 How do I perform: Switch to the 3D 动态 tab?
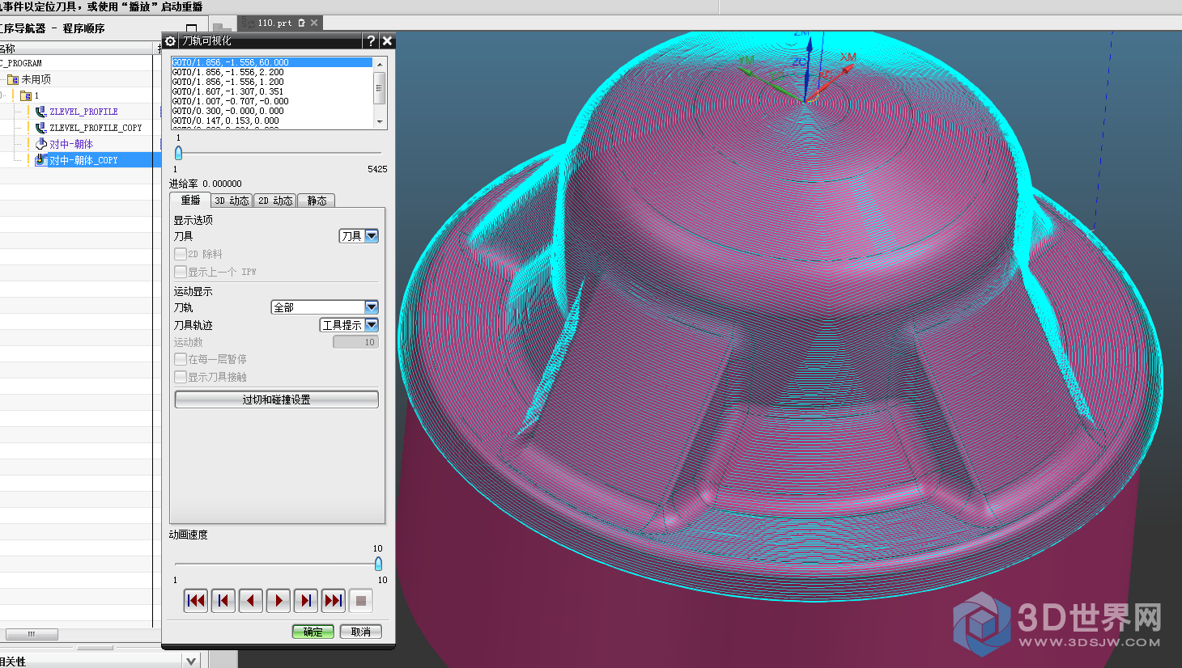click(232, 201)
